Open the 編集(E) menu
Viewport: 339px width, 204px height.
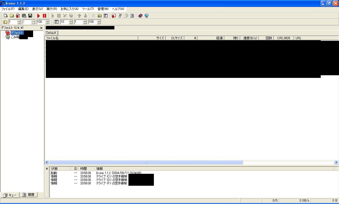pyautogui.click(x=23, y=9)
